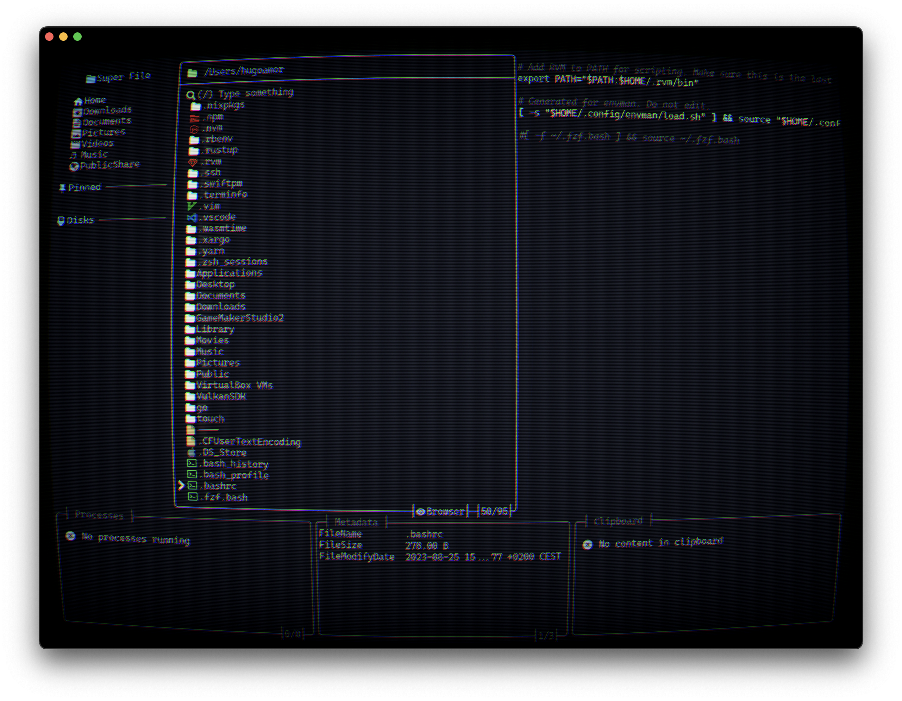
Task: Go to PublicShare in the sidebar
Action: tap(109, 165)
